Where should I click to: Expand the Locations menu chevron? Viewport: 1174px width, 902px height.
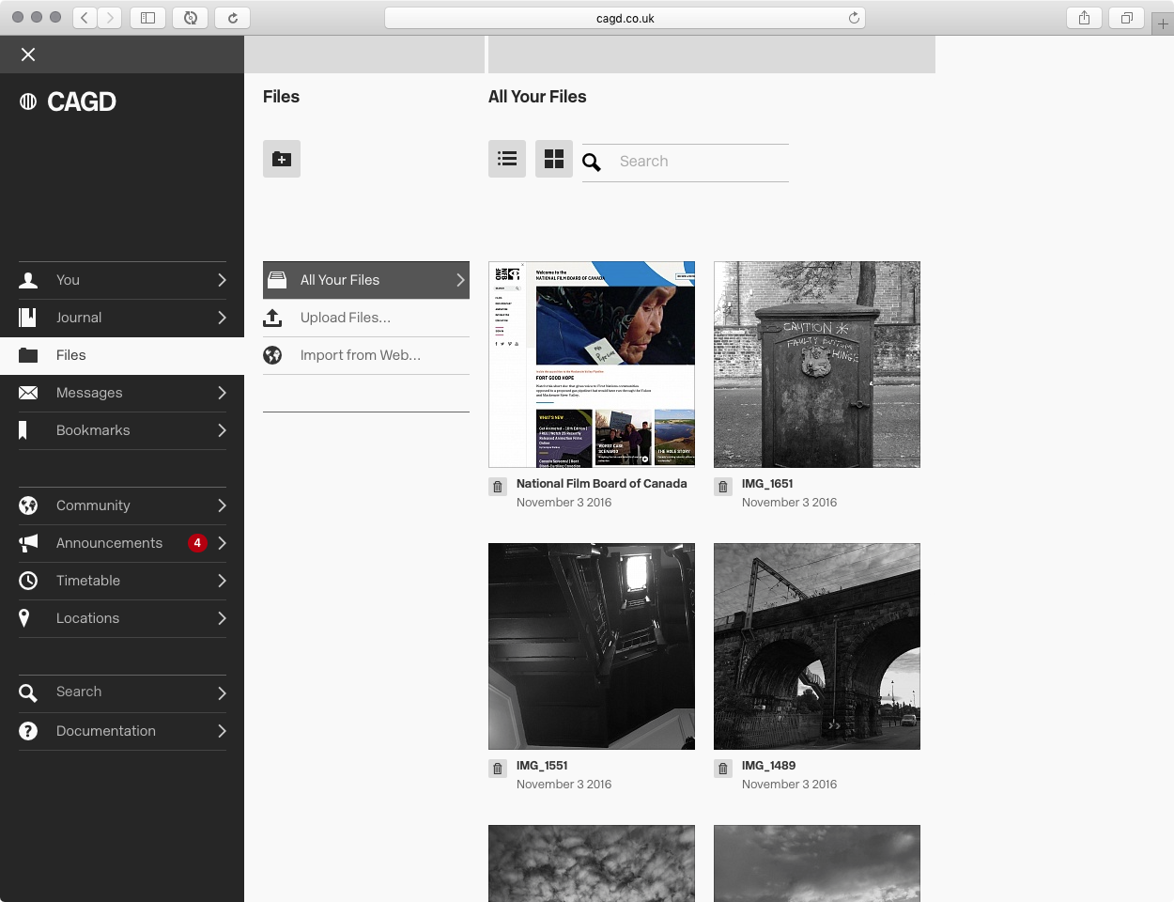(222, 618)
